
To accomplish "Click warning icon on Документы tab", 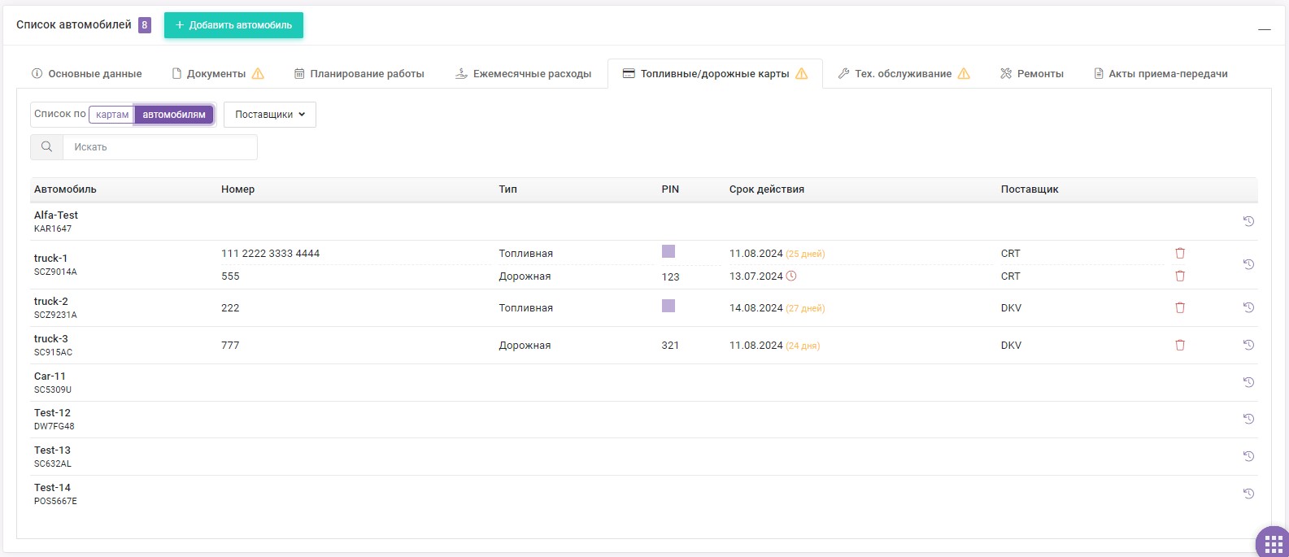I will (x=258, y=73).
